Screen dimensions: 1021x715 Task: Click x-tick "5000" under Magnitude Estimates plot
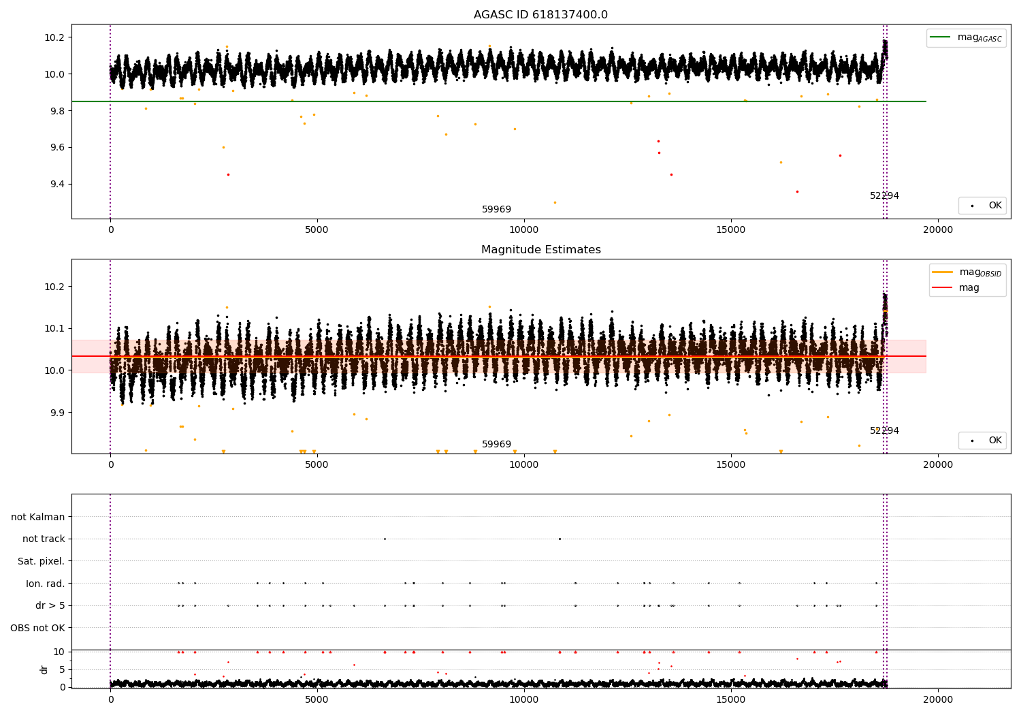(x=317, y=465)
